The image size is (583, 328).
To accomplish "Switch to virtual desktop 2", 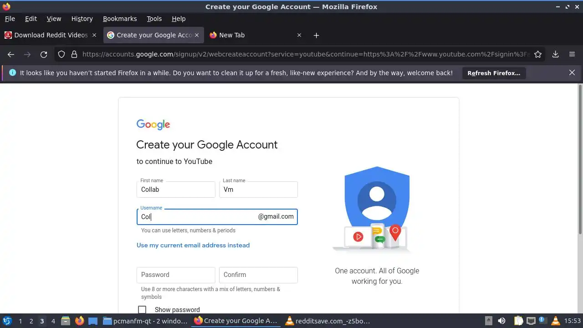I will coord(31,321).
